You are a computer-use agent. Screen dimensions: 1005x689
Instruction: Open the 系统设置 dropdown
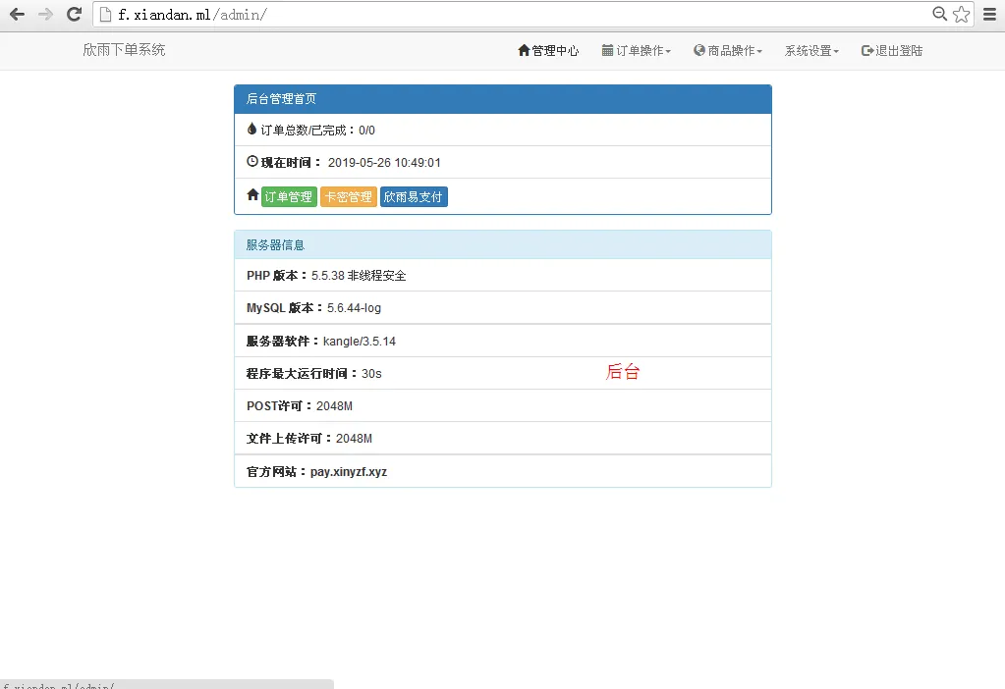click(x=811, y=50)
